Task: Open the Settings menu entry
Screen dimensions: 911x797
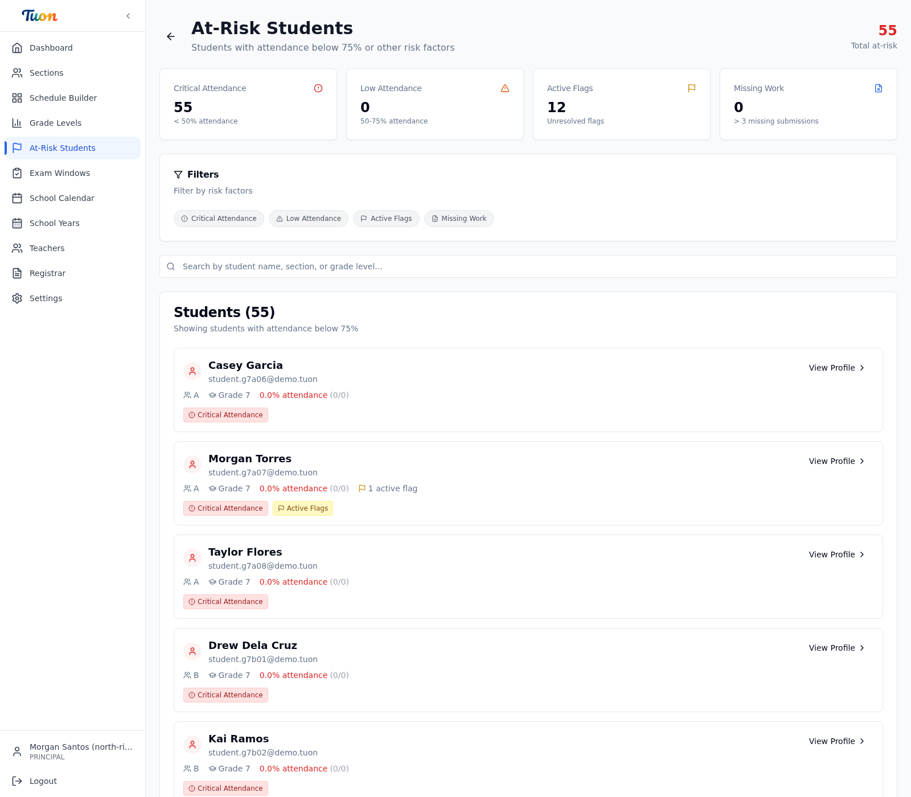Action: tap(46, 298)
